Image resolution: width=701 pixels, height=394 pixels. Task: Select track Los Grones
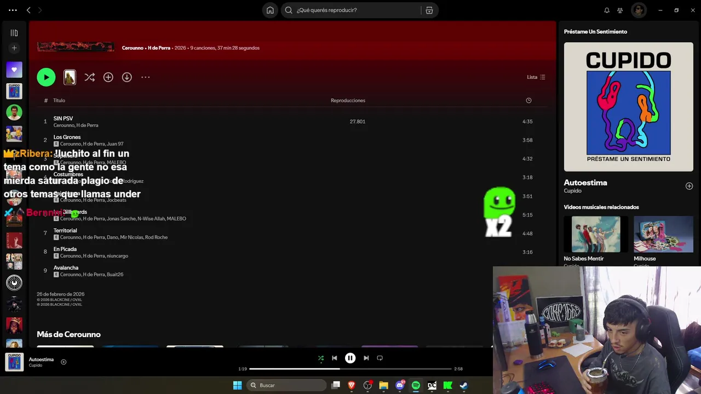(67, 137)
